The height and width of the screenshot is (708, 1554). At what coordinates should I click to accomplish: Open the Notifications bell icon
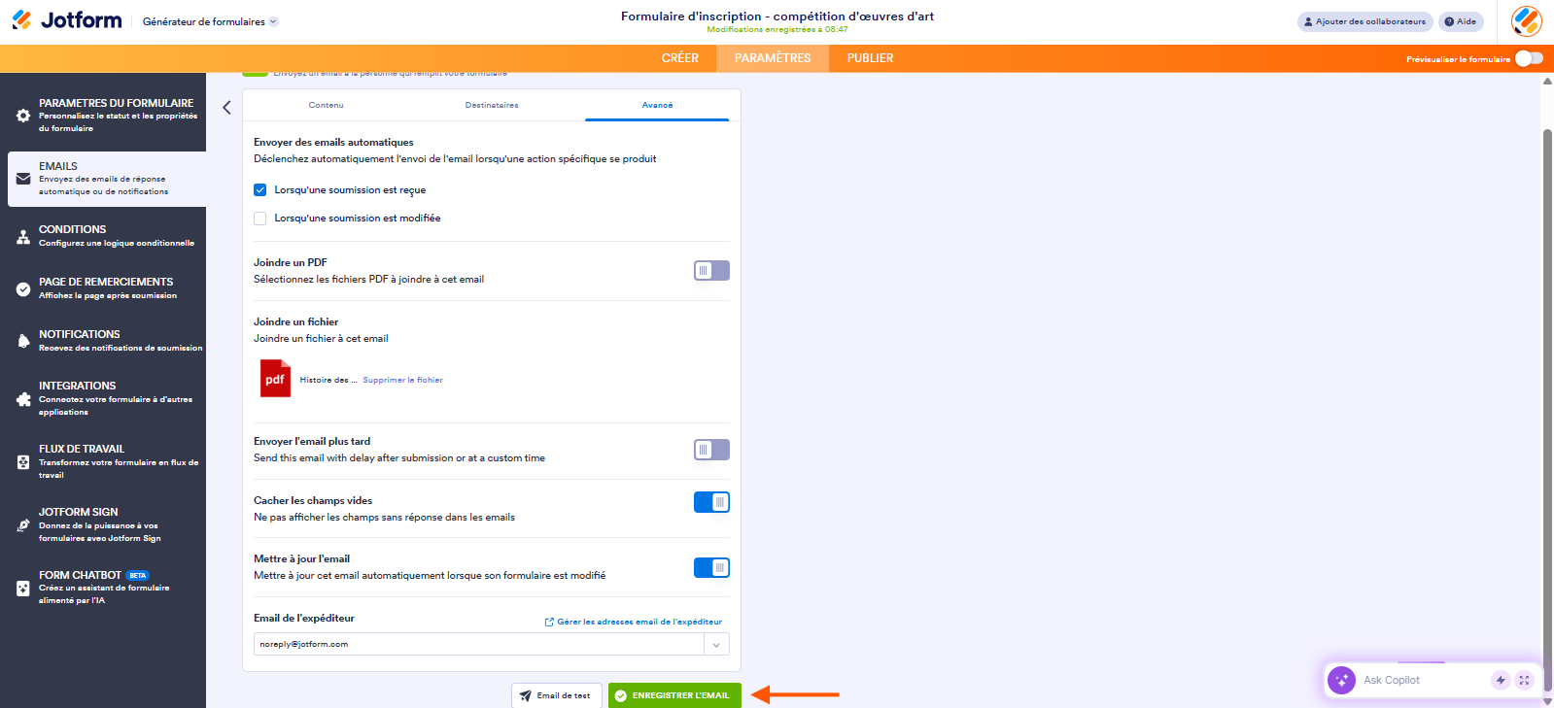(23, 341)
